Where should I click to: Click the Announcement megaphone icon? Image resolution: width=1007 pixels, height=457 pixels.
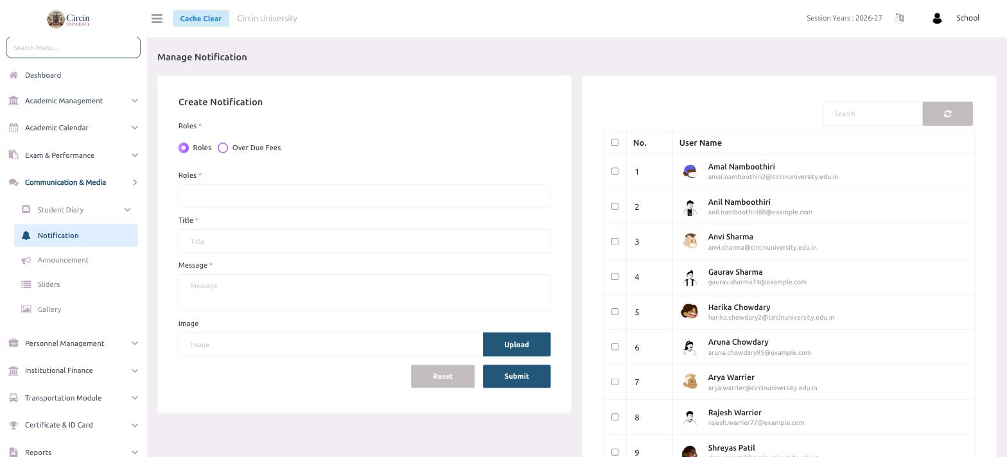[x=26, y=260]
